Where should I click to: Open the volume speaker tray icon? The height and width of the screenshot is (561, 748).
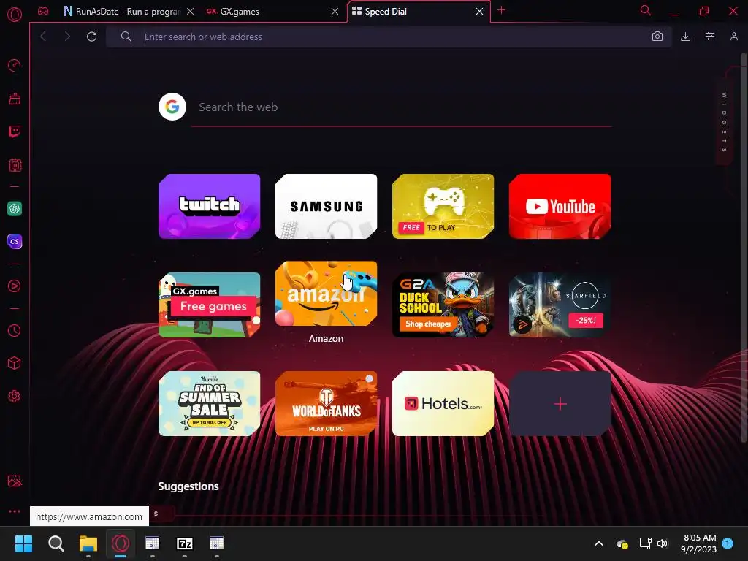click(662, 543)
